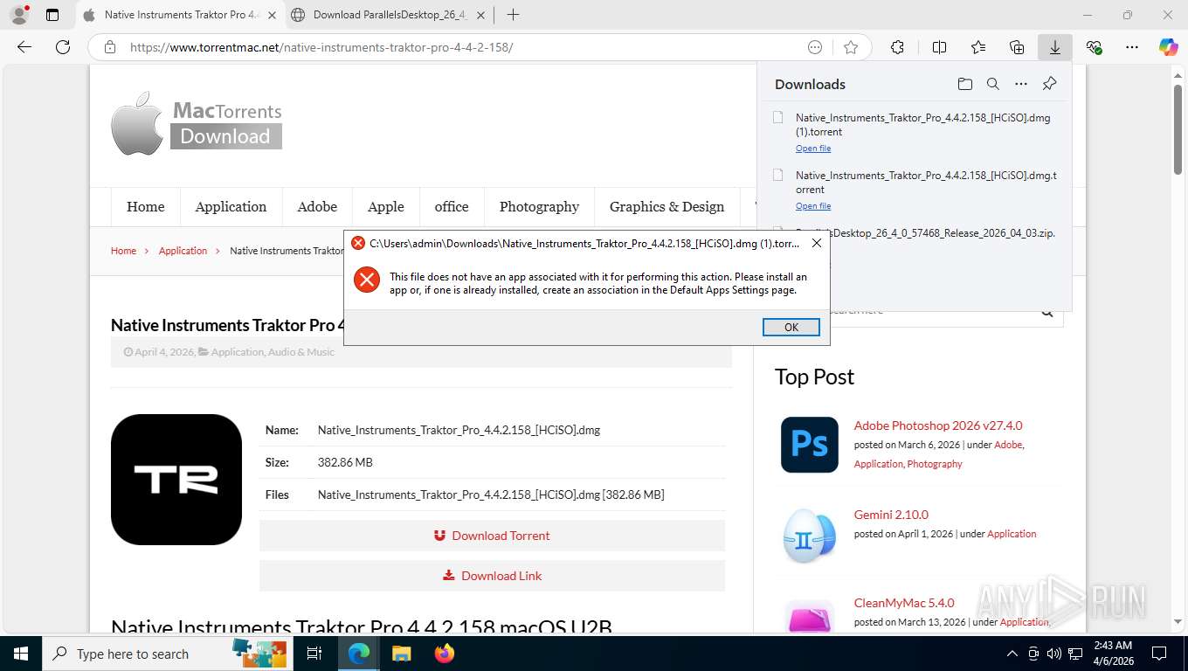Click the address bar URL
This screenshot has height=671, width=1188.
tap(321, 47)
